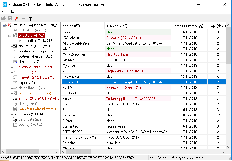The height and width of the screenshot is (161, 232).
Task: Click the yellow question mark help icon
Action: pos(30,18)
